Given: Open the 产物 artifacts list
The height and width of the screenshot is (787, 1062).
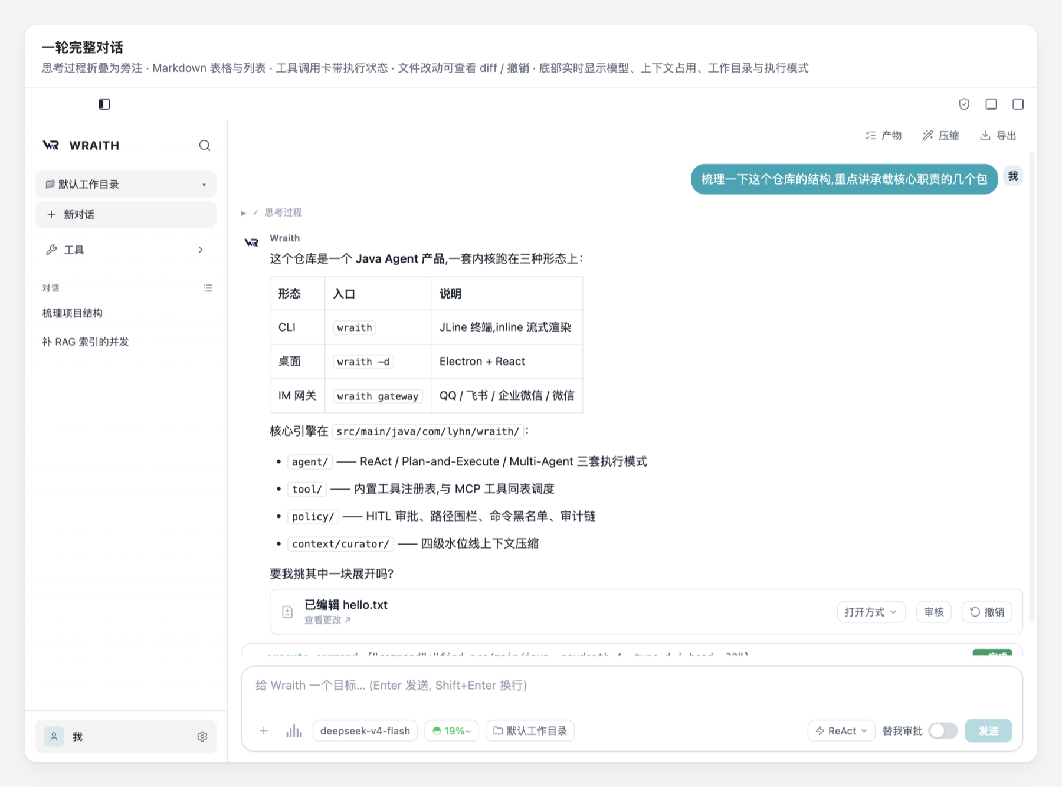Looking at the screenshot, I should [x=883, y=136].
